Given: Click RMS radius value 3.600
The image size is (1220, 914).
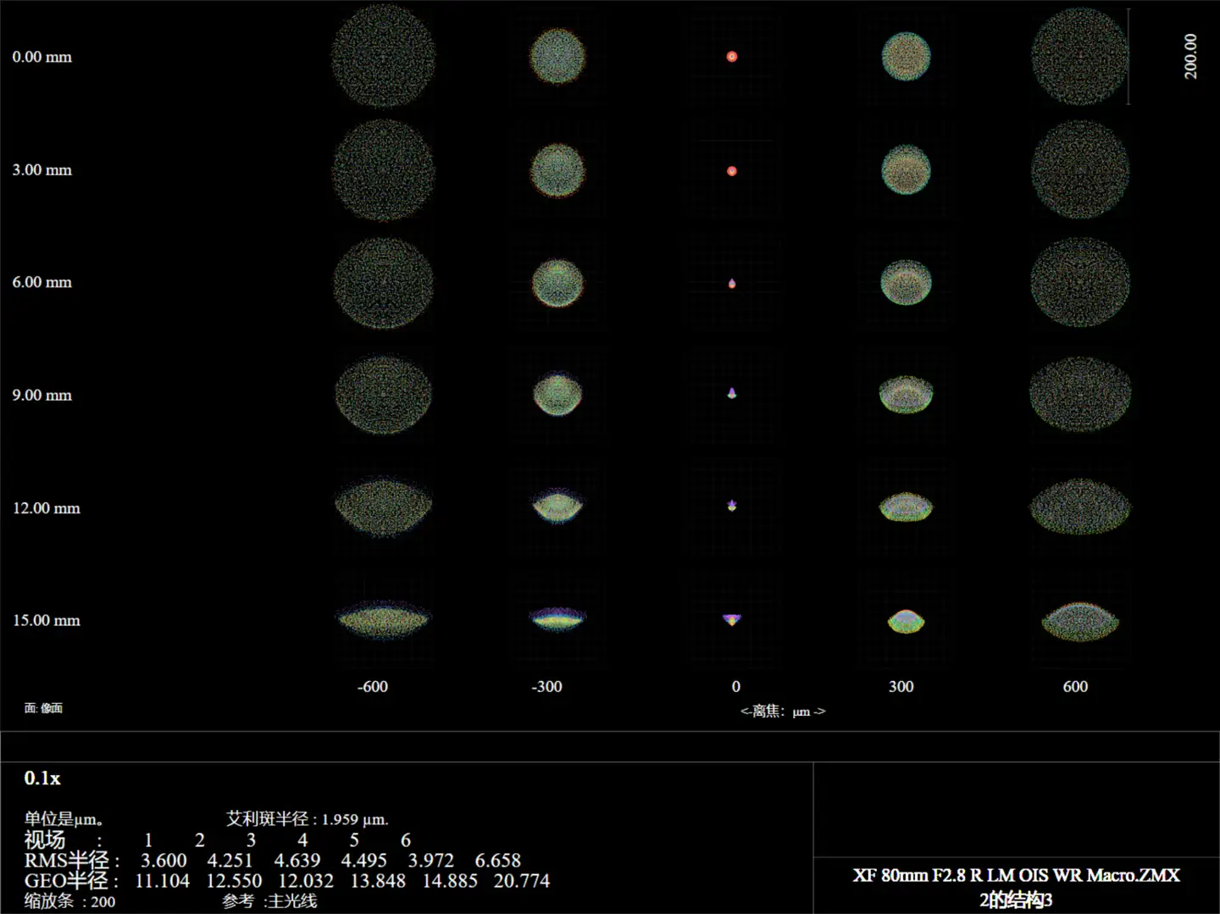Looking at the screenshot, I should coord(164,860).
